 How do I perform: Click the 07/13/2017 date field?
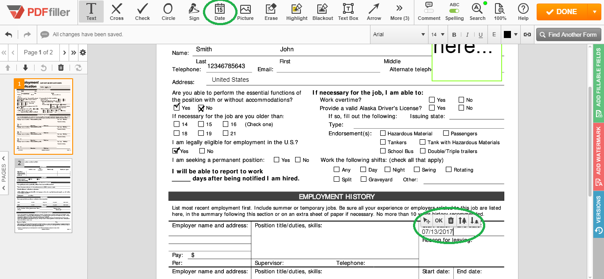click(437, 231)
